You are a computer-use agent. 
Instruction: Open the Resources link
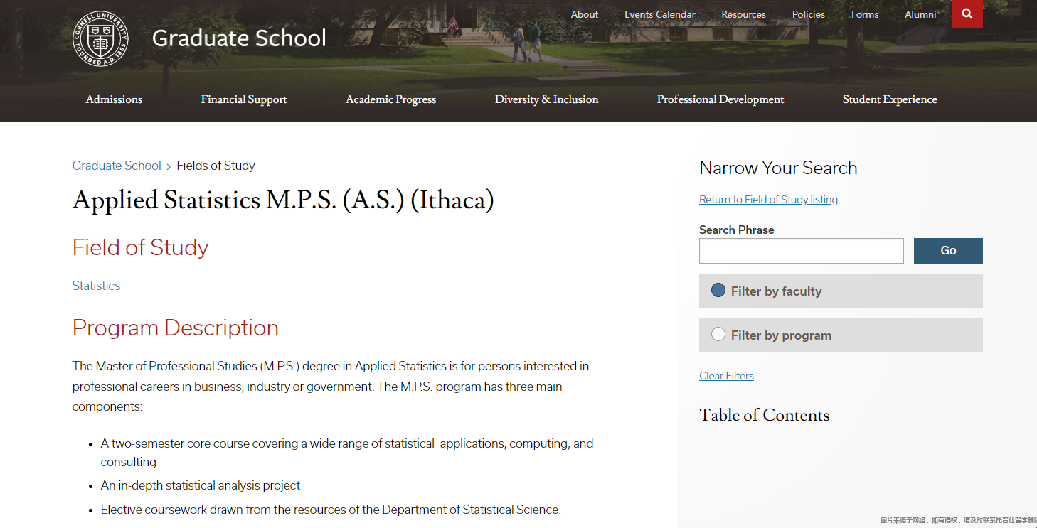coord(743,14)
